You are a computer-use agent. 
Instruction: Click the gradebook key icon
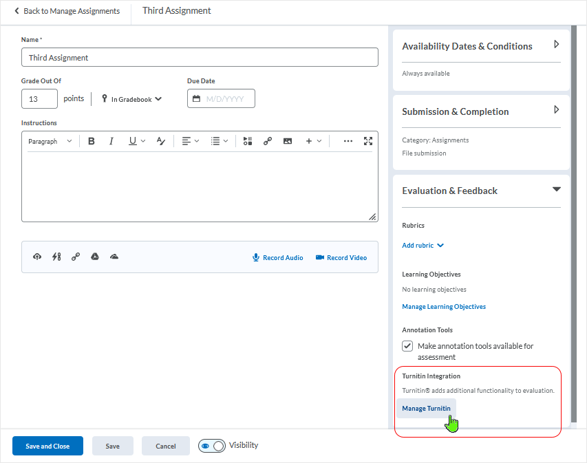(x=105, y=98)
